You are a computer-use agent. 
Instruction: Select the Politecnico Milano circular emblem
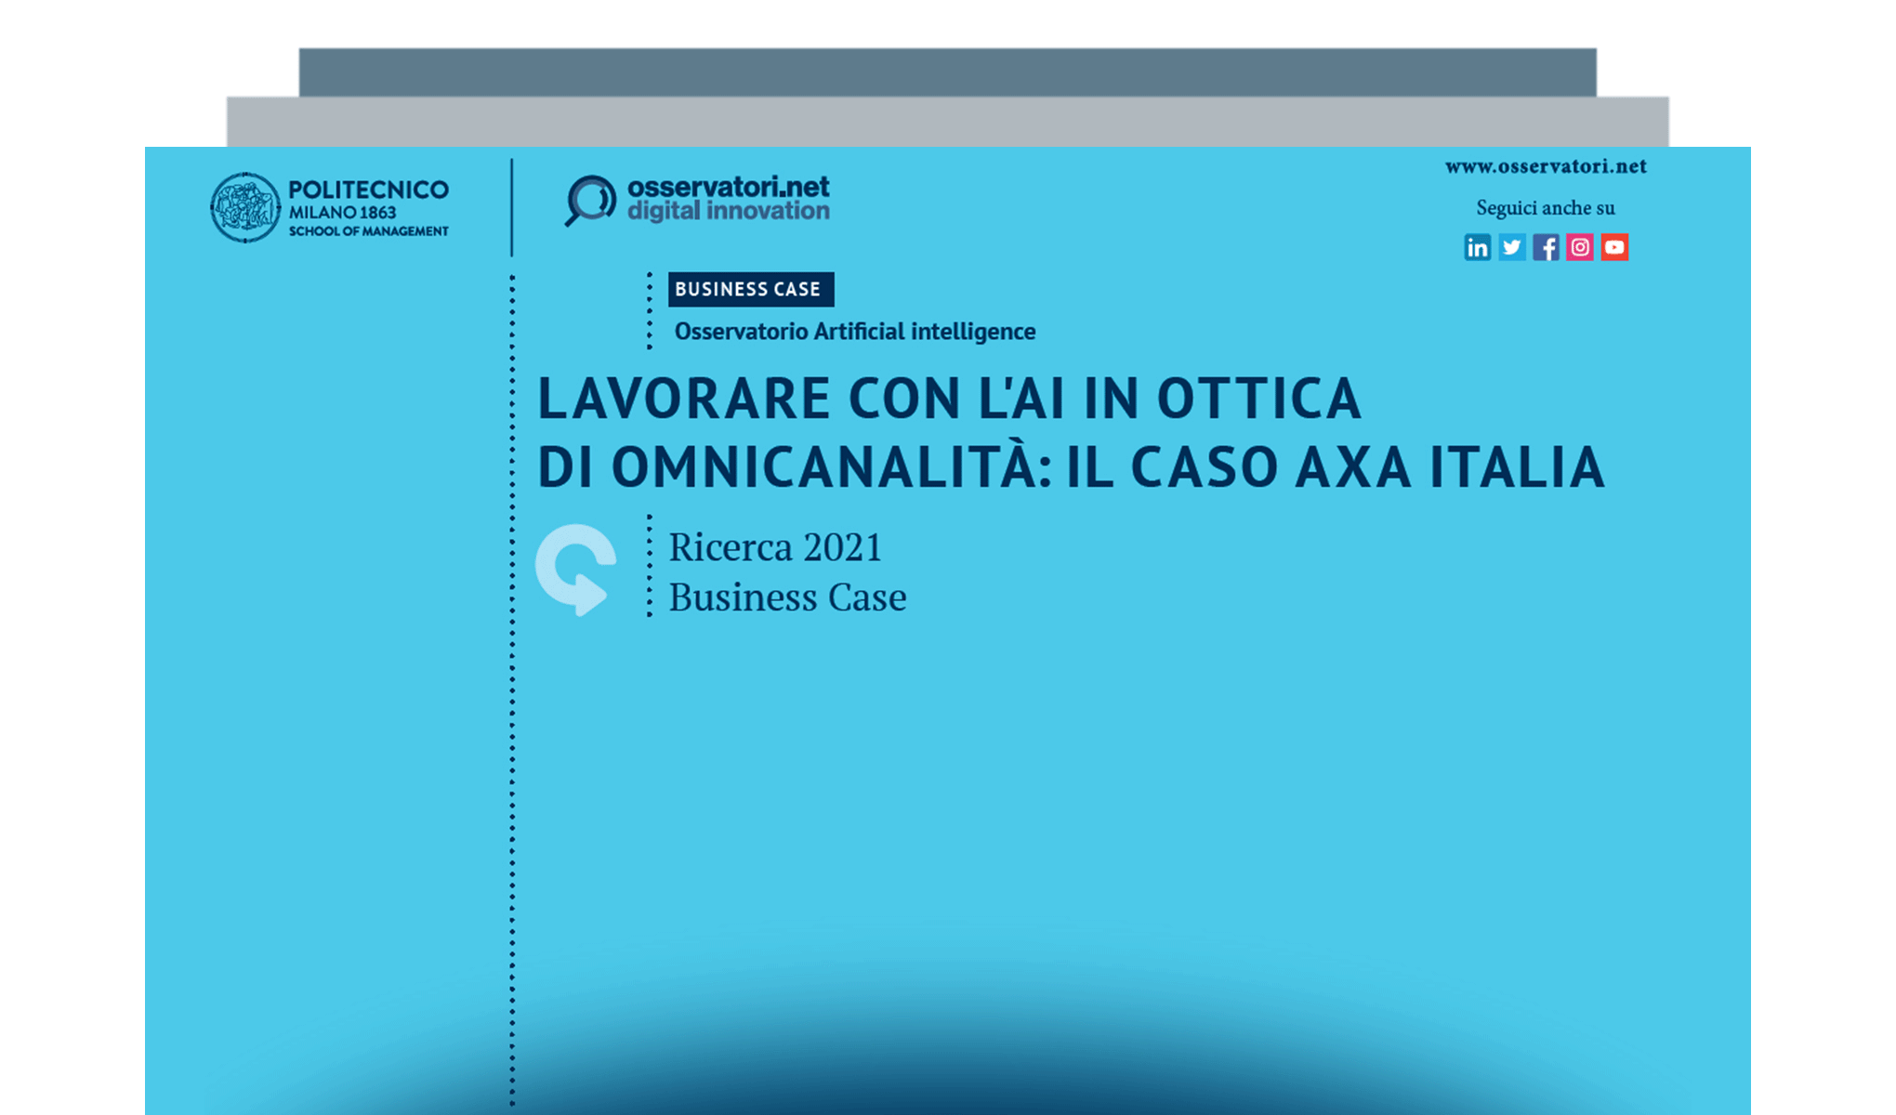(245, 206)
